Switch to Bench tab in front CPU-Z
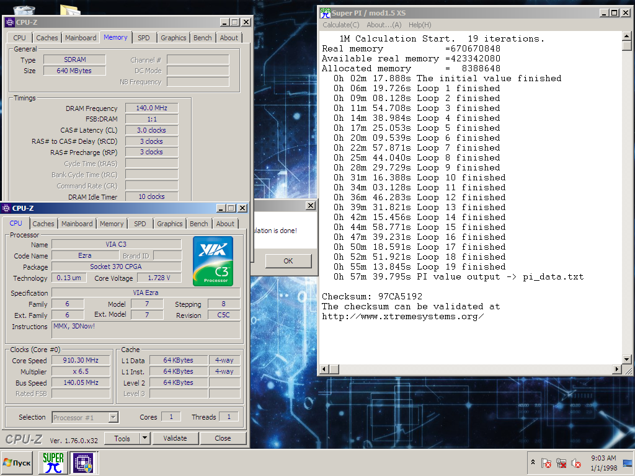This screenshot has width=635, height=476. coord(199,224)
